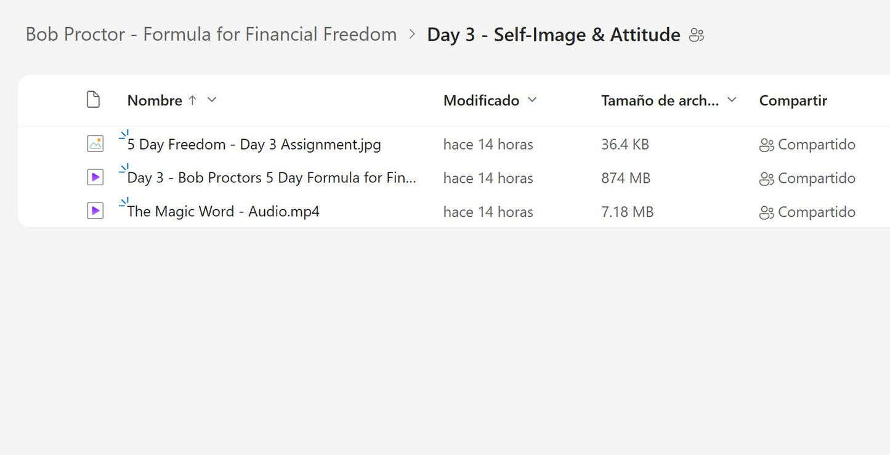Click Compartido status for Assignment.jpg
Image resolution: width=890 pixels, height=455 pixels.
click(x=816, y=145)
